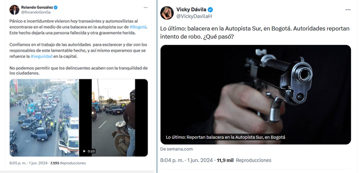Click Rolando González's profile avatar

[x=14, y=10]
